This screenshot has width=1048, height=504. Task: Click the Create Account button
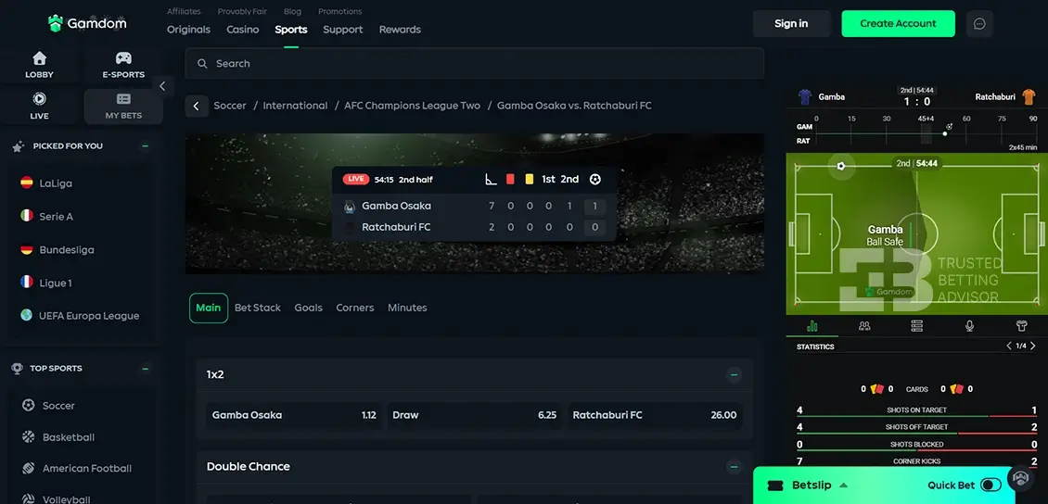click(x=898, y=23)
